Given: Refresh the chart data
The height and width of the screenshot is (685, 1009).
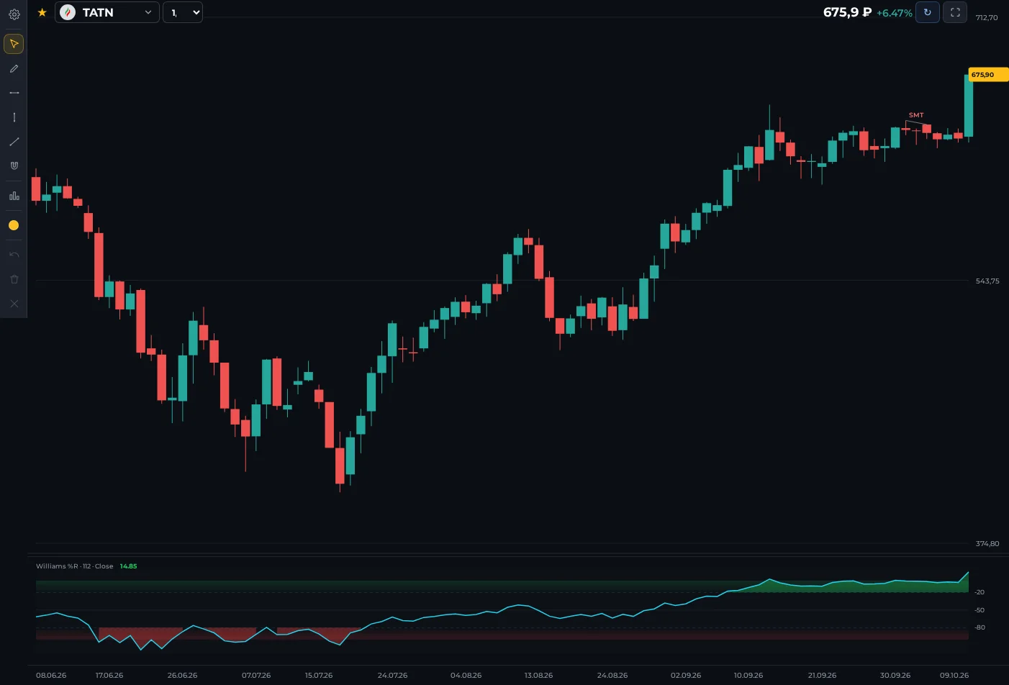Looking at the screenshot, I should 927,12.
